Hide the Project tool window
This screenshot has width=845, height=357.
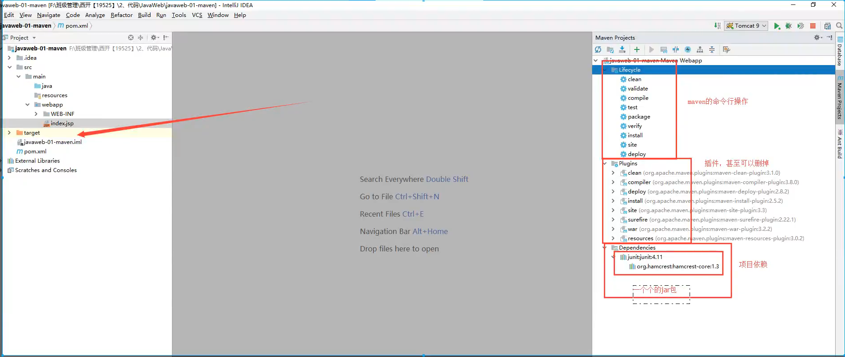[x=166, y=38]
